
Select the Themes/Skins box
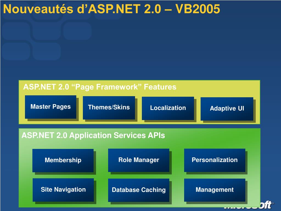109,108
